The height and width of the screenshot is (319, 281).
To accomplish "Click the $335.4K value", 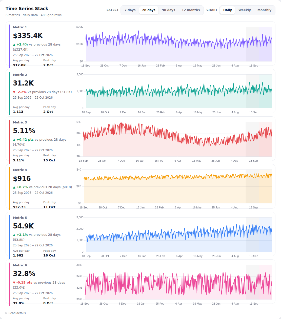I will [28, 35].
